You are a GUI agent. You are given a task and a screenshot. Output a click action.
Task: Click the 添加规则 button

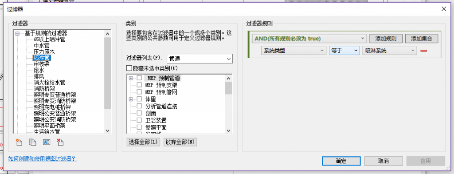pyautogui.click(x=386, y=39)
